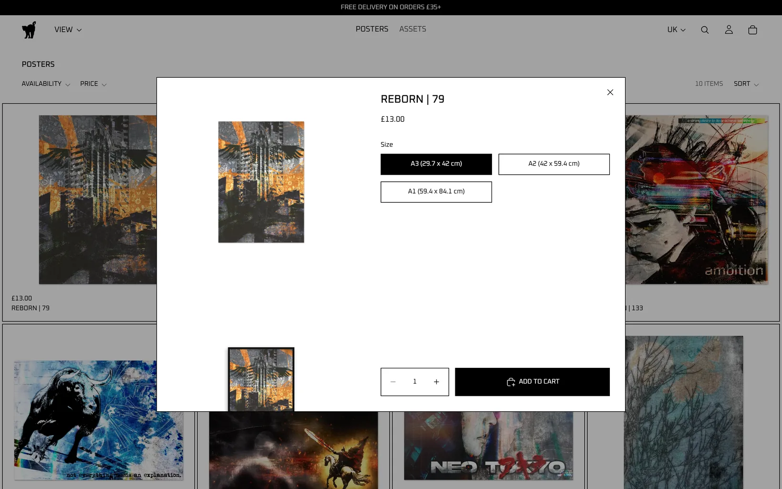Viewport: 782px width, 489px height.
Task: Click the 10 ITEMS count text
Action: 709,84
